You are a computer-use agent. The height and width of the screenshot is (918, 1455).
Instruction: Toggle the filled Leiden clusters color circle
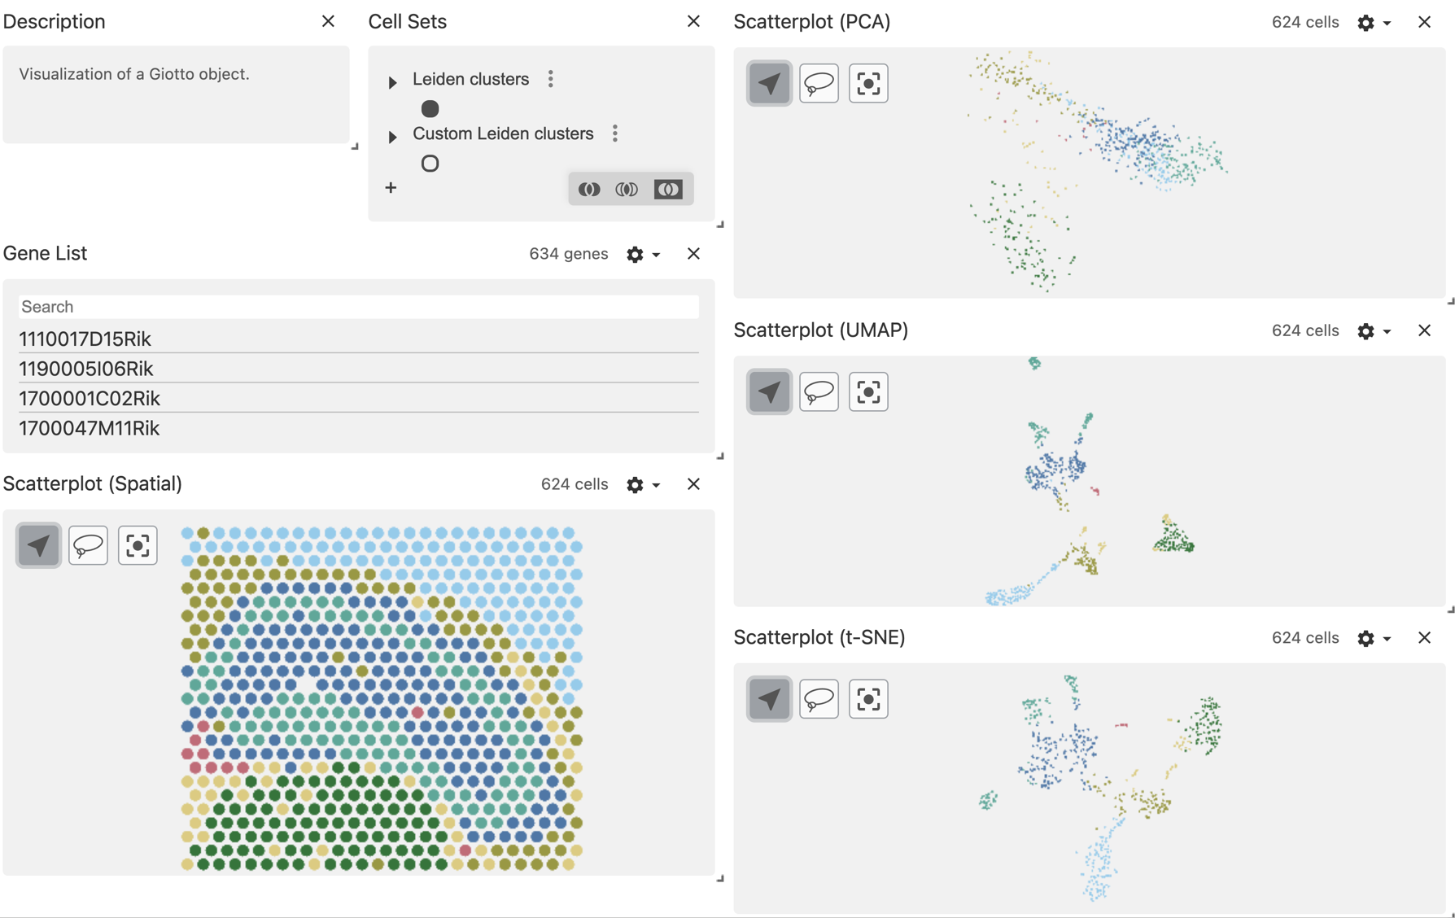click(430, 109)
